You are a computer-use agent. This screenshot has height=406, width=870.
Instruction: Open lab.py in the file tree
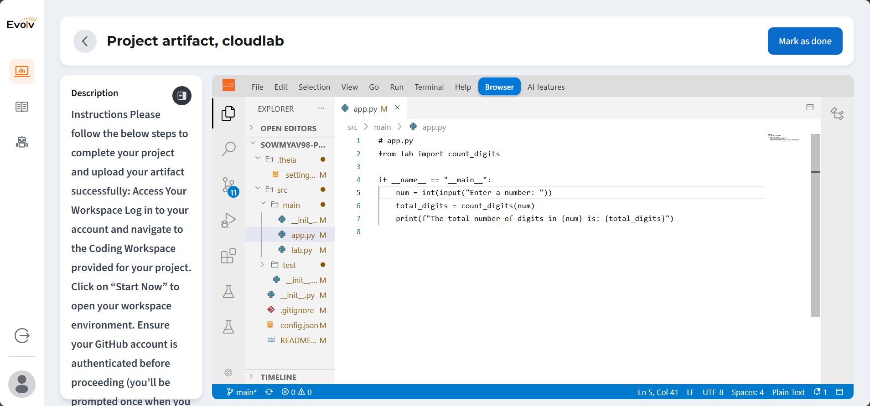click(301, 250)
